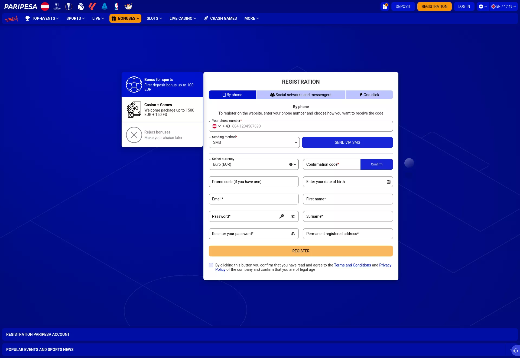Switch to Social networks and messengers tab

pyautogui.click(x=301, y=95)
